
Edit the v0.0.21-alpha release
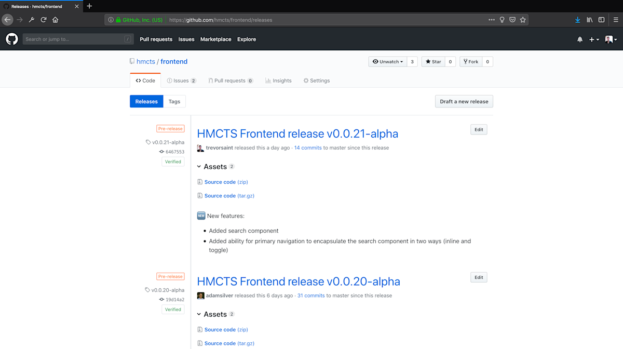(479, 130)
